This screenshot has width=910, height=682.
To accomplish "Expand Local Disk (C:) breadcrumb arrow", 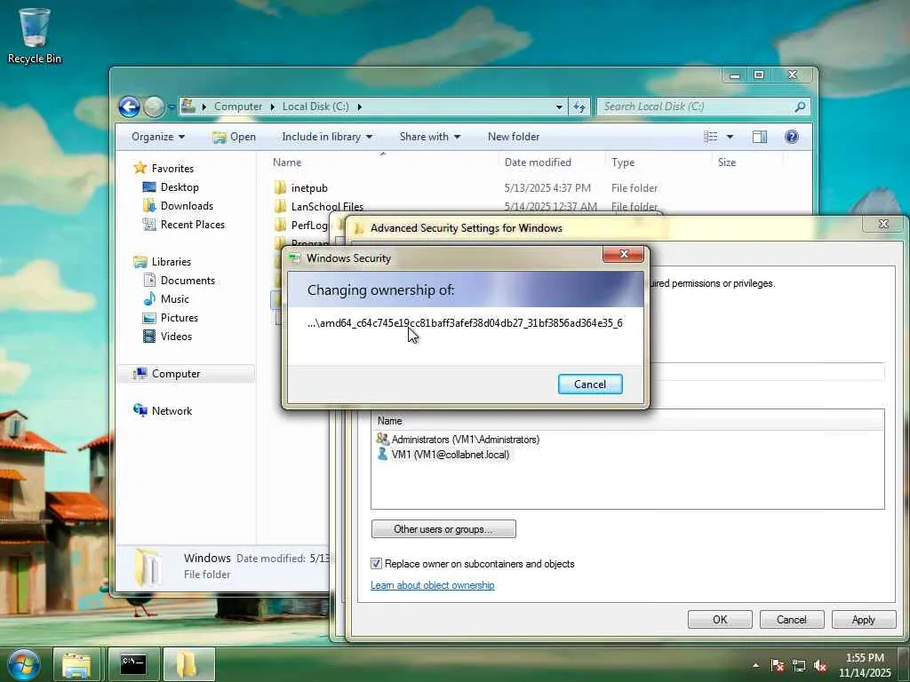I will coord(359,107).
